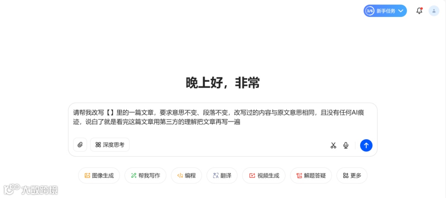This screenshot has height=198, width=446.
Task: Expand the 新手任务 dropdown chevron
Action: (x=401, y=11)
